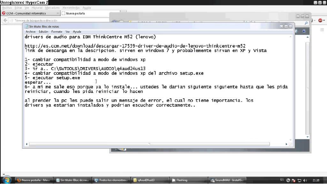Click Explorer window scrollbar down arrow
Viewport: 327px width, 184px height.
(308, 137)
